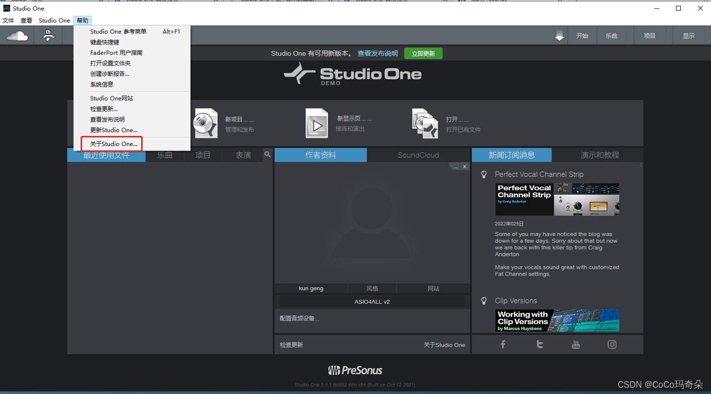Open the Instagram social icon

612,344
